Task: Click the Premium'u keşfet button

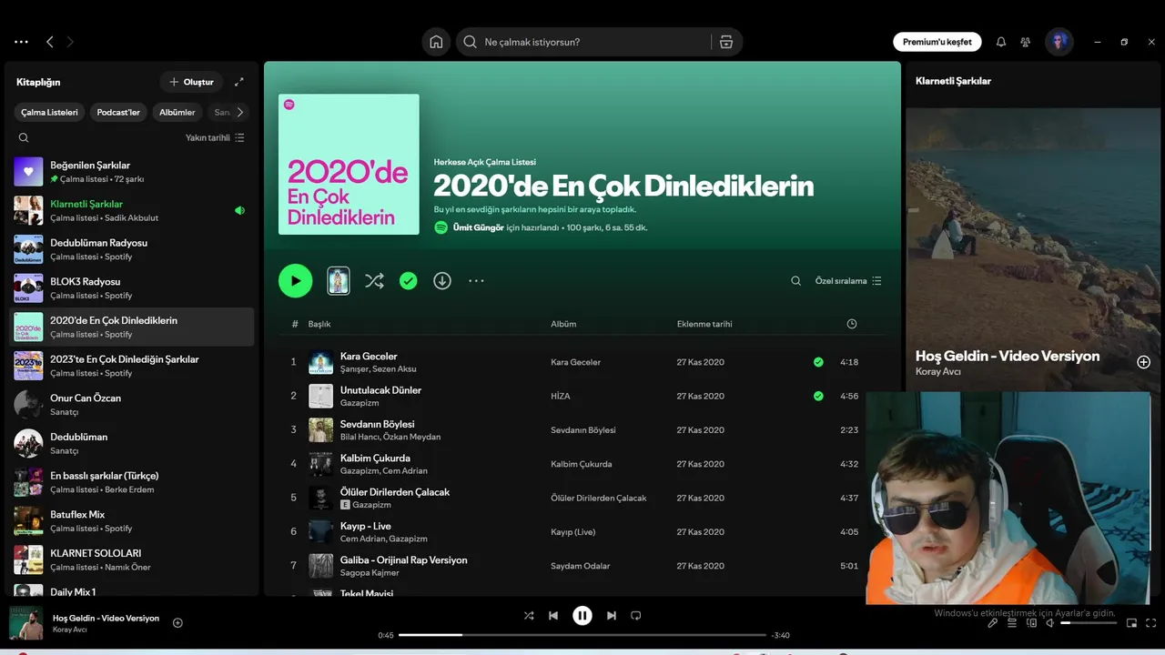Action: click(x=937, y=42)
